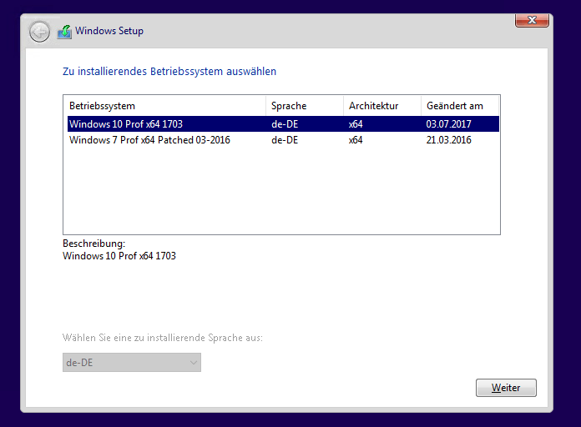Select Windows 10 Prof x64 1703 entry
Image resolution: width=581 pixels, height=427 pixels.
pyautogui.click(x=126, y=124)
